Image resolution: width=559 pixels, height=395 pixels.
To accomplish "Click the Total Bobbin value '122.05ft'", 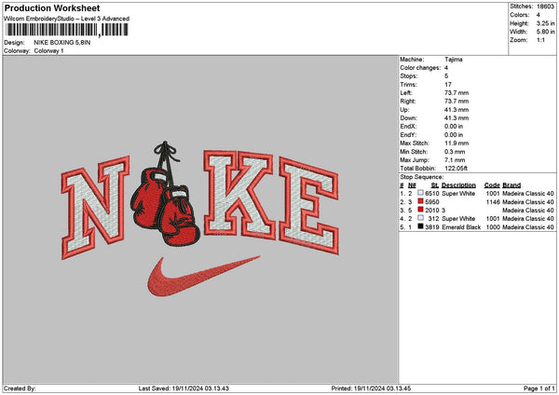I will coord(456,169).
